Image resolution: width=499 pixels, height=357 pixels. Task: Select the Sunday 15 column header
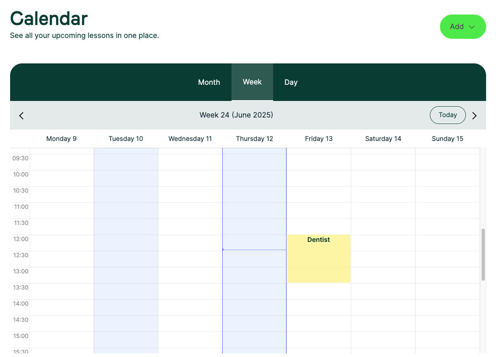click(447, 139)
